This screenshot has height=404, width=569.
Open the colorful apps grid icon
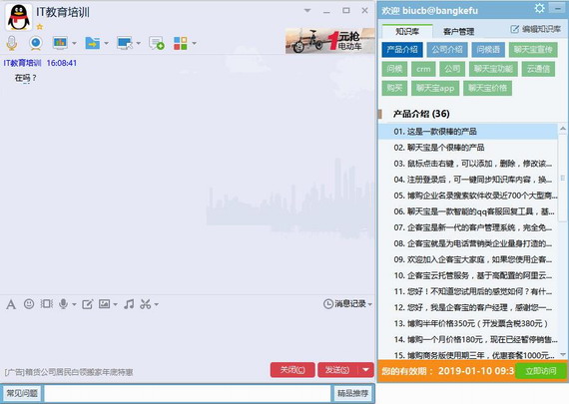pyautogui.click(x=181, y=43)
